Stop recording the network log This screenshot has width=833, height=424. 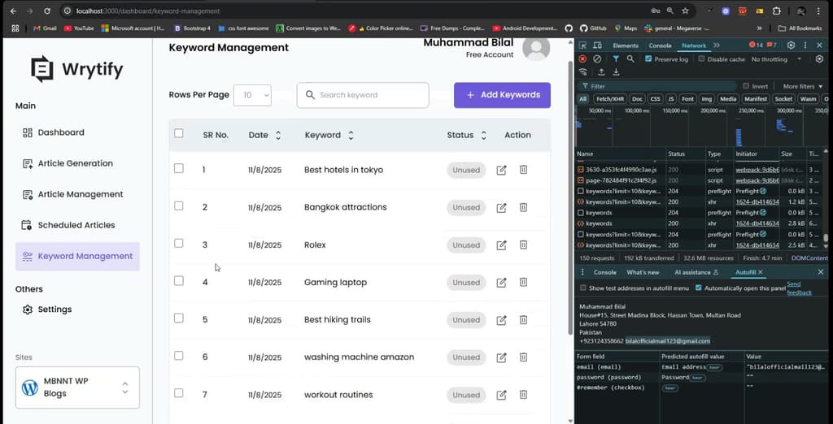(x=582, y=59)
